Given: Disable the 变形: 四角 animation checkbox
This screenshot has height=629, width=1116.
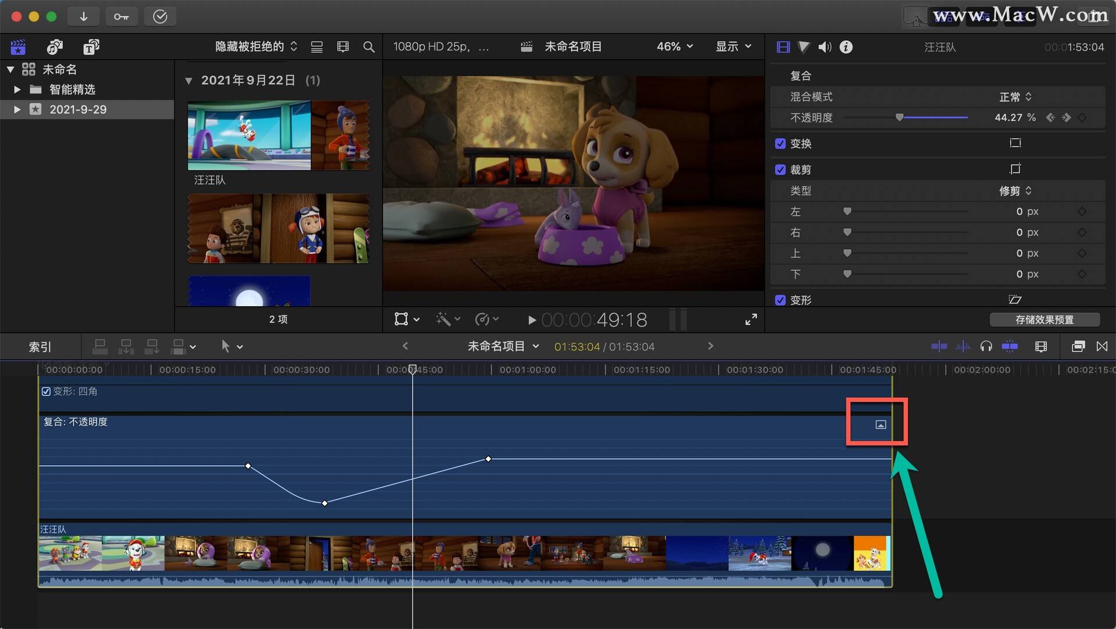Looking at the screenshot, I should point(46,391).
